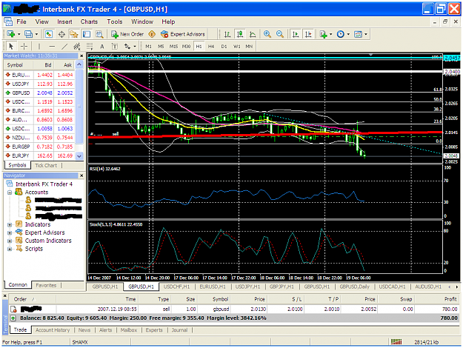Screen dimensions: 463x348
Task: Toggle the Chart Shift icon
Action: [x=308, y=34]
